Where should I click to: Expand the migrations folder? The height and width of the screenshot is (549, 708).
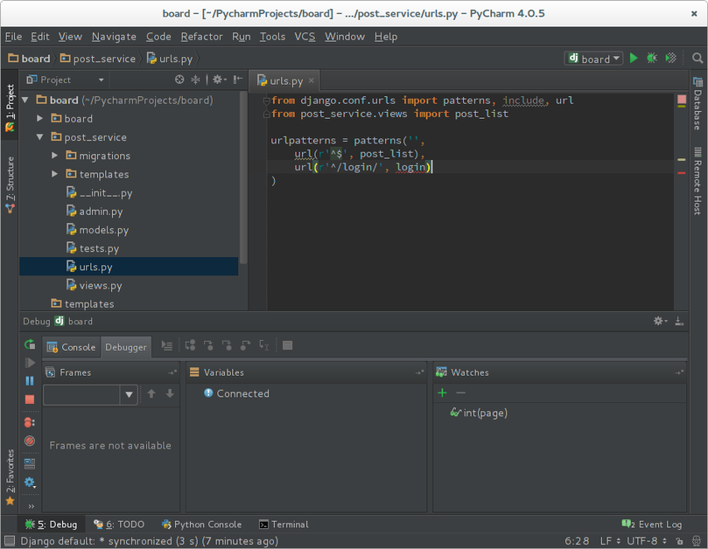pyautogui.click(x=54, y=156)
